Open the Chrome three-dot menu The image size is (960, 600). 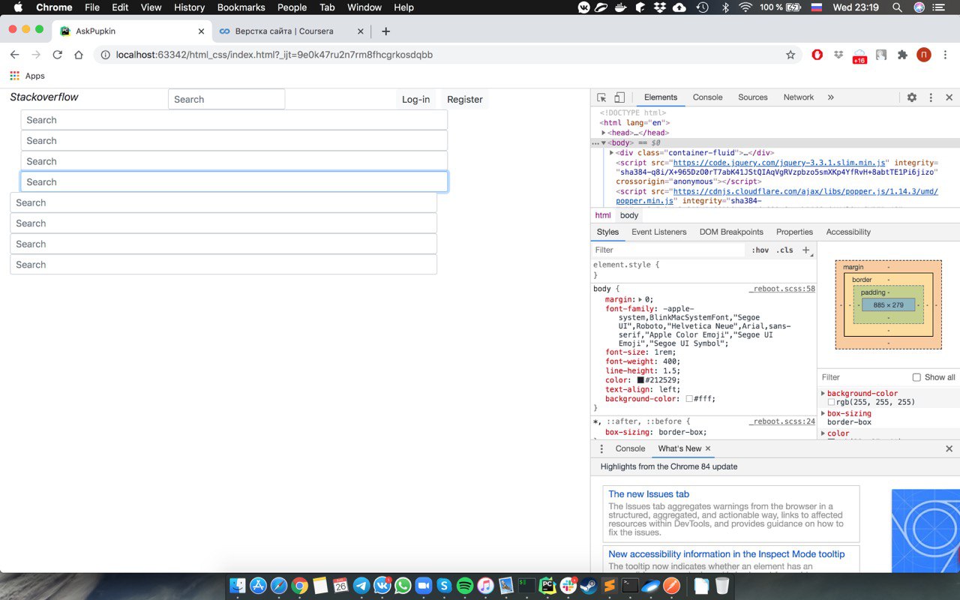[945, 55]
